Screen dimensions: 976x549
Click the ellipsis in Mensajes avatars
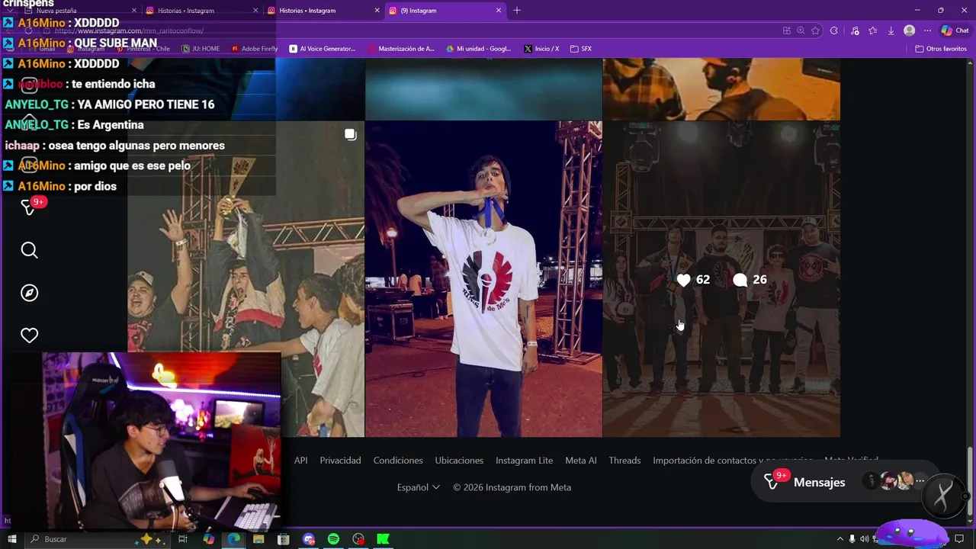pos(920,481)
